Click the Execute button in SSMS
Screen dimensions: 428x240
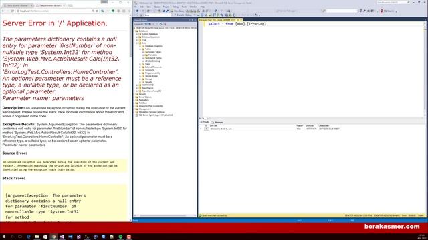coord(179,15)
